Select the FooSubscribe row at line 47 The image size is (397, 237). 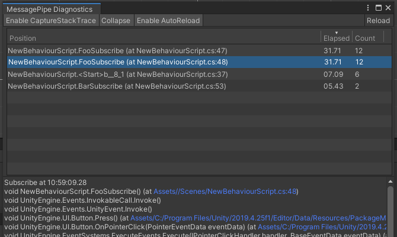click(x=117, y=51)
